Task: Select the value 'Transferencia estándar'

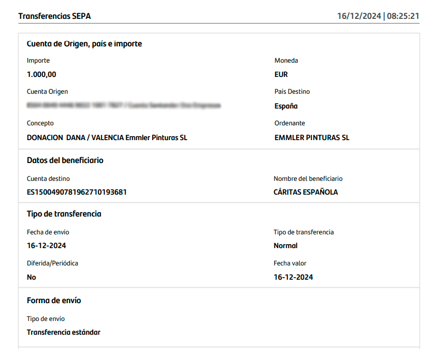Action: pos(64,332)
